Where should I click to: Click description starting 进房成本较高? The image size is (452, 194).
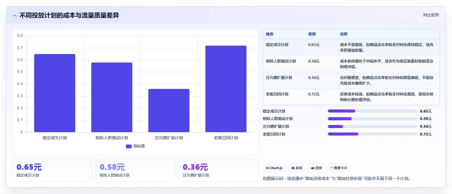[x=387, y=97]
